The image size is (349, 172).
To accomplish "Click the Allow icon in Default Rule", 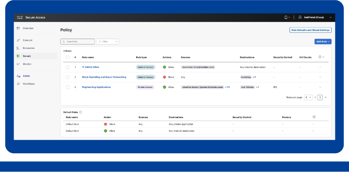I will (x=106, y=131).
